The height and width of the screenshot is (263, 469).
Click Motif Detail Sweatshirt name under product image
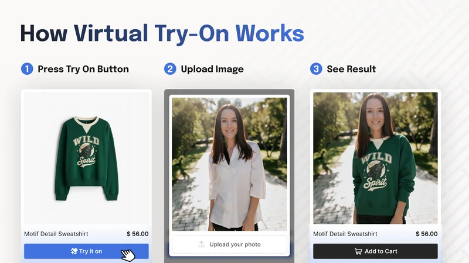click(x=56, y=234)
